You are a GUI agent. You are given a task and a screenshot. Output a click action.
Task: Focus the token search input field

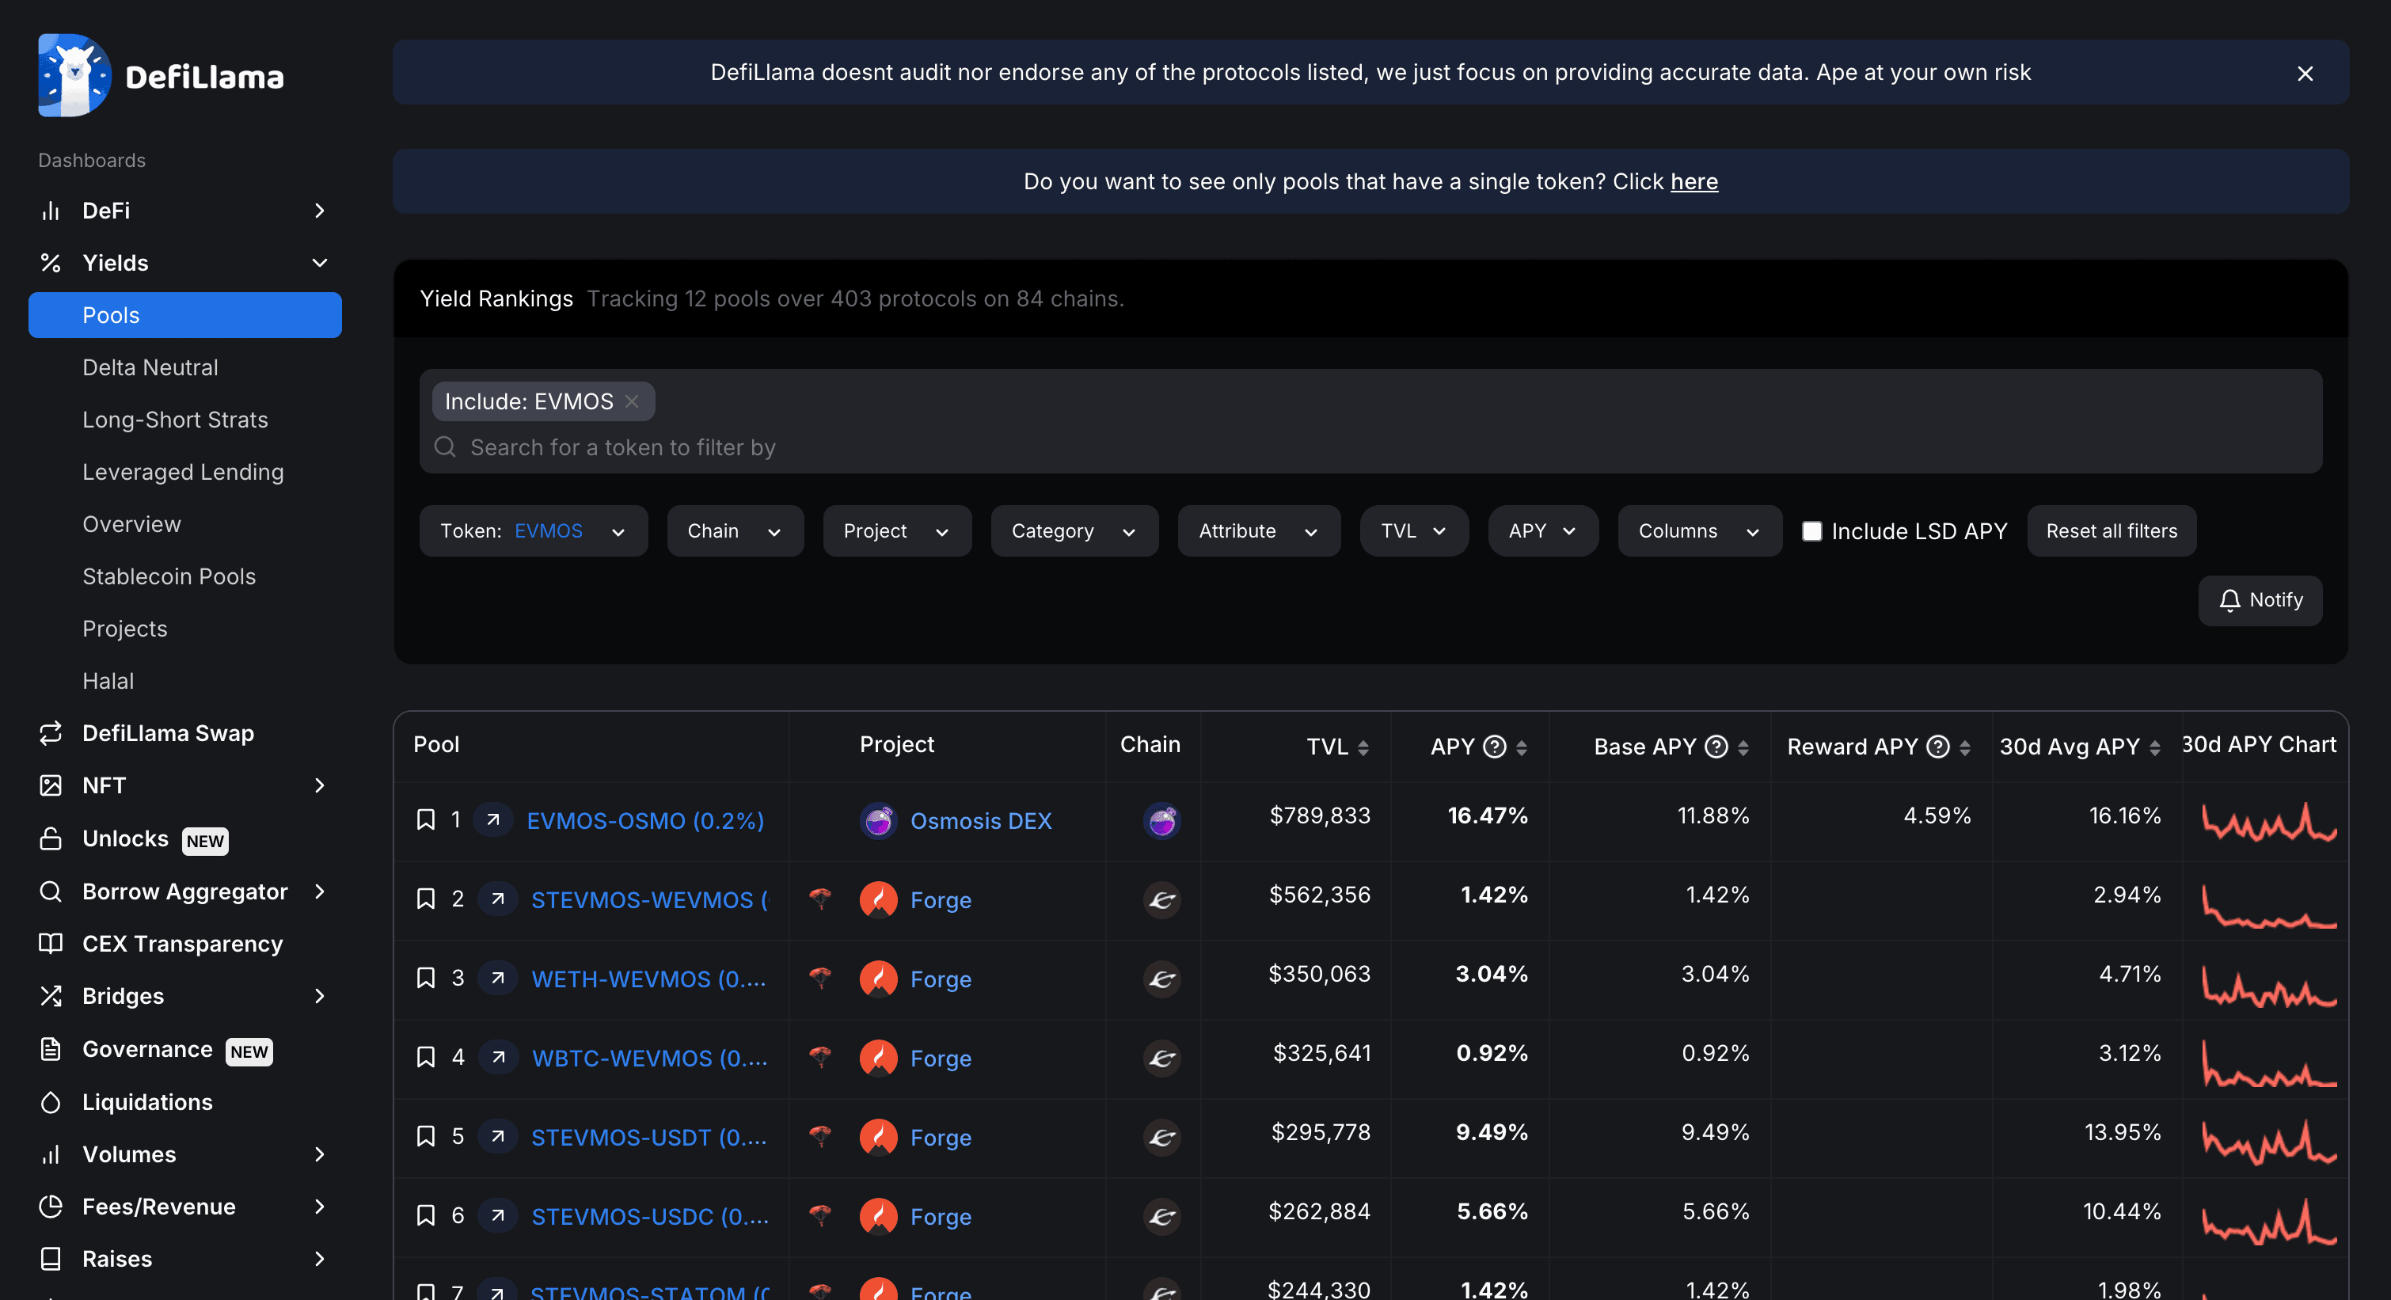pyautogui.click(x=1370, y=447)
